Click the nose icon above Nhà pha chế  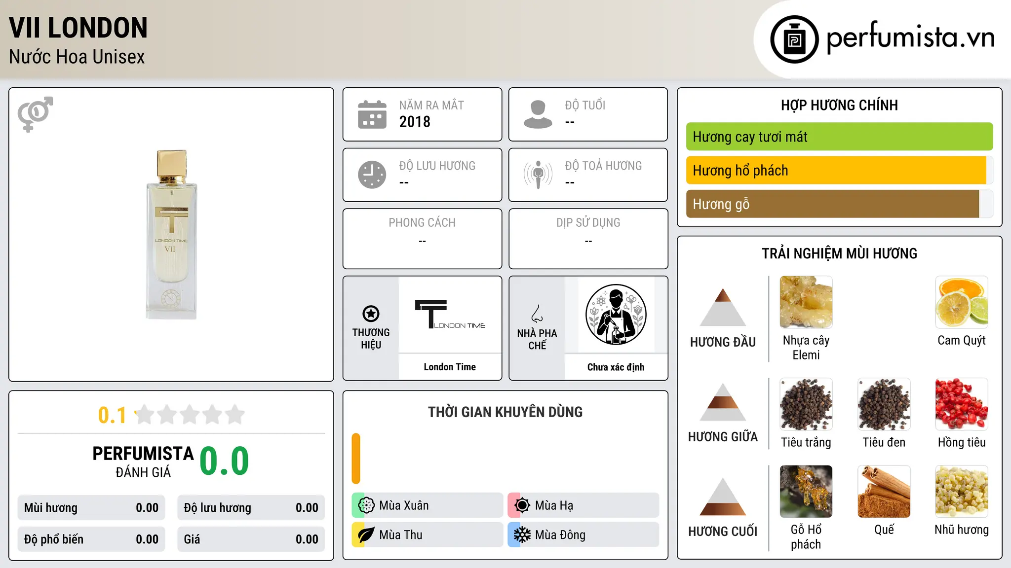tap(537, 314)
